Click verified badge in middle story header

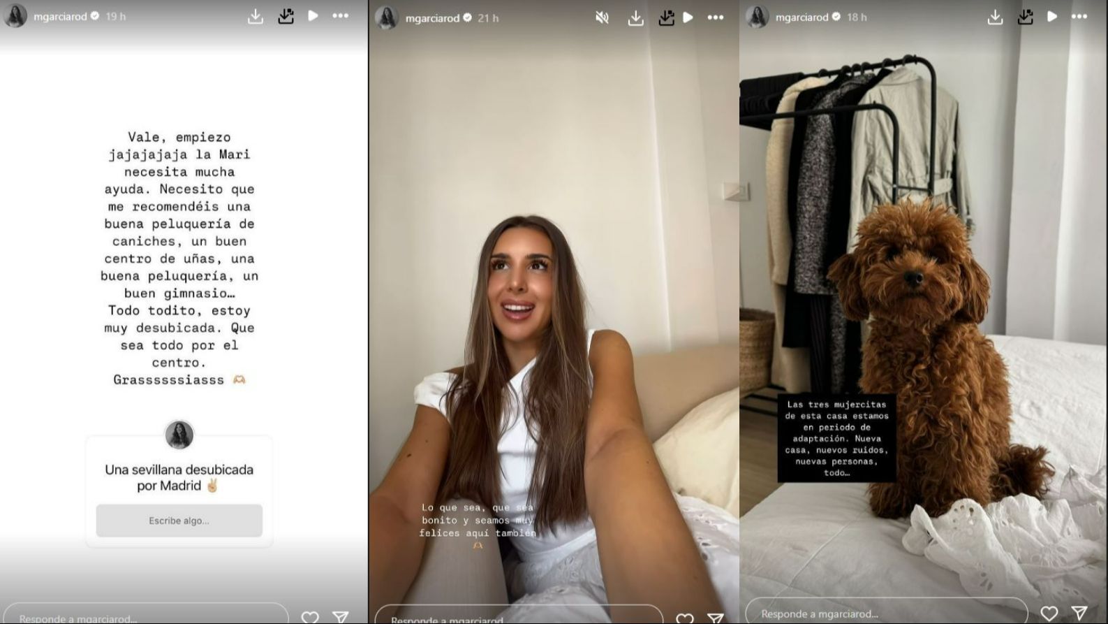[467, 18]
